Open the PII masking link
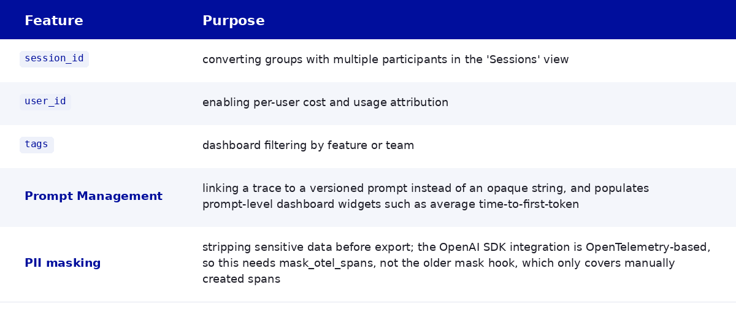The image size is (736, 314). point(63,263)
